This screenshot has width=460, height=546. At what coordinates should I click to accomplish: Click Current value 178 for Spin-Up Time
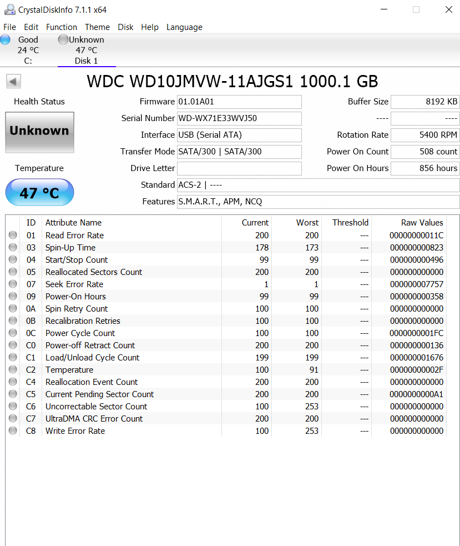click(262, 248)
